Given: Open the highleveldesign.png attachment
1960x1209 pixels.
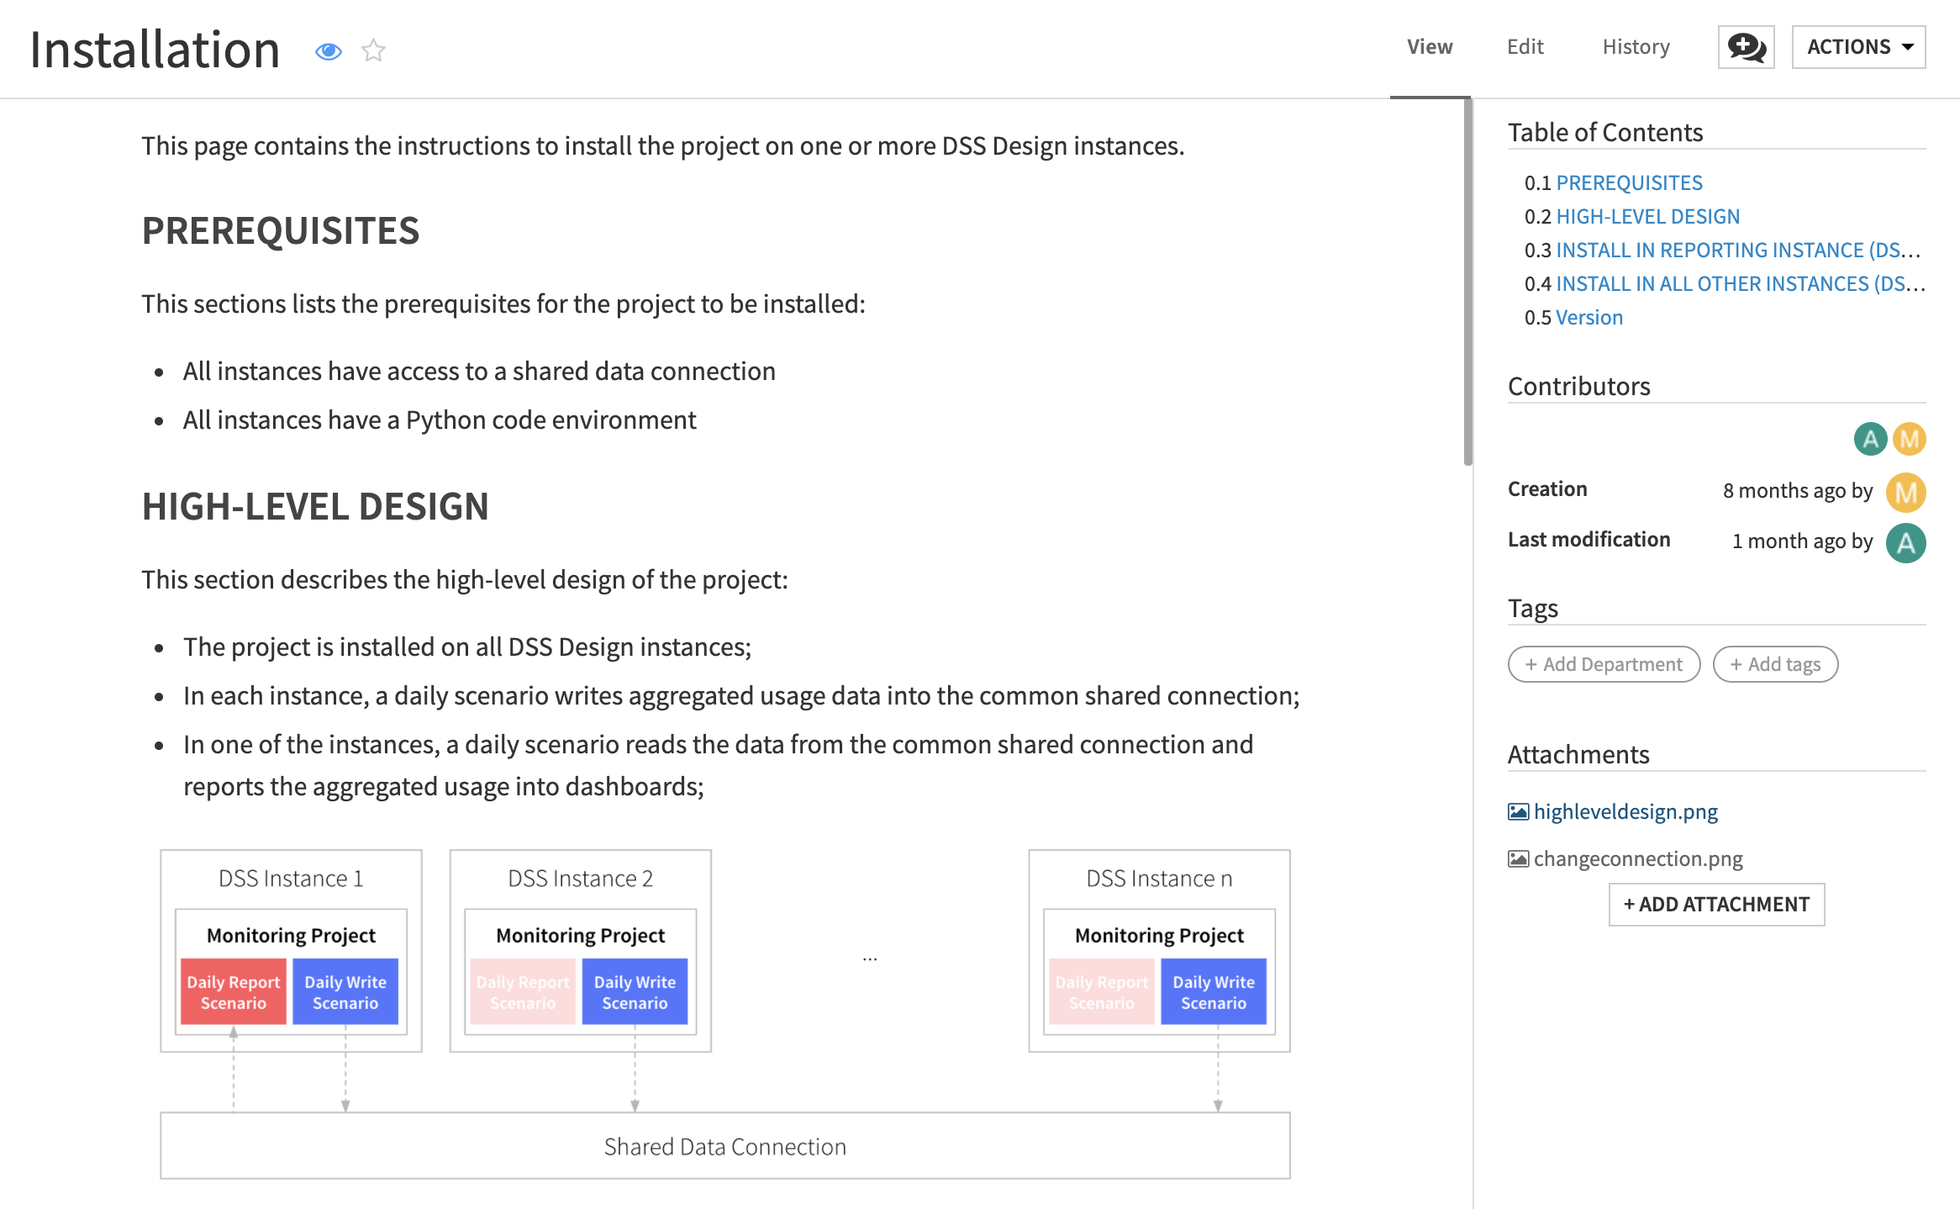Looking at the screenshot, I should click(x=1625, y=811).
